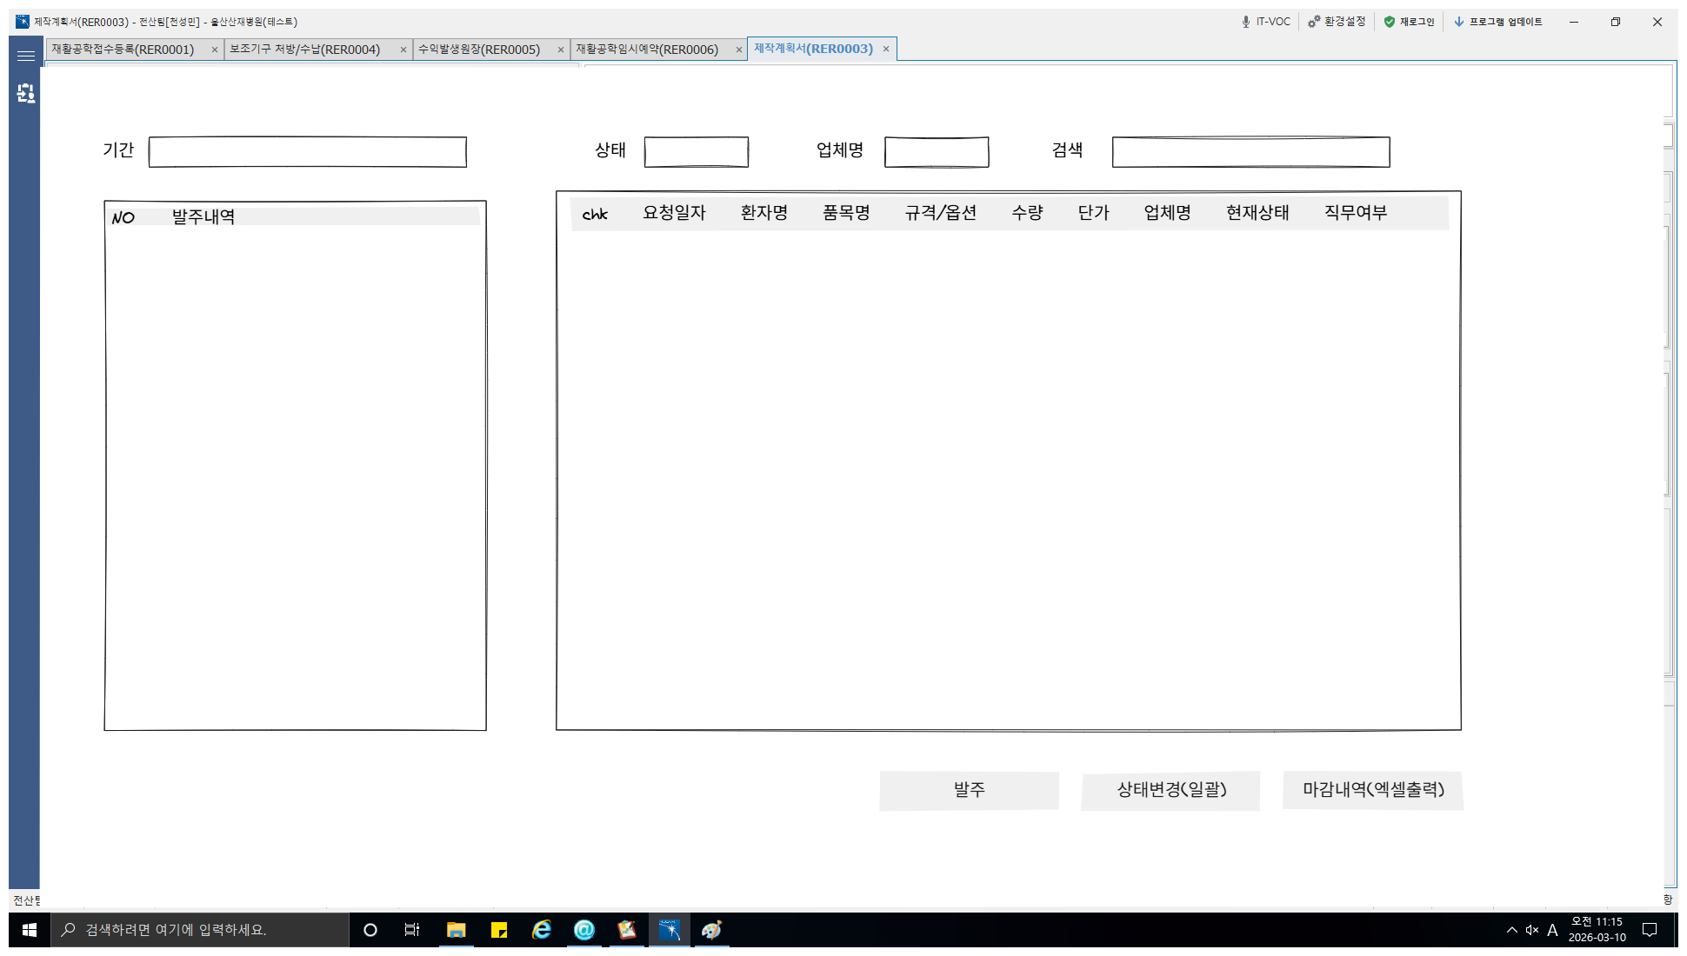Click the 환자명 column header
The height and width of the screenshot is (956, 1687).
[x=764, y=213]
